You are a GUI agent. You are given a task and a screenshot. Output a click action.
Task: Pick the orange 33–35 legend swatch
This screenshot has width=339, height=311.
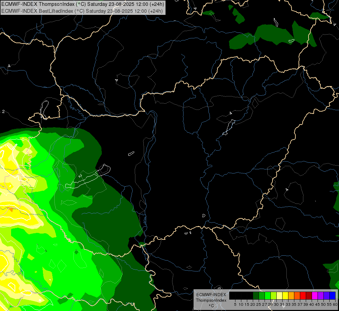[291, 295]
